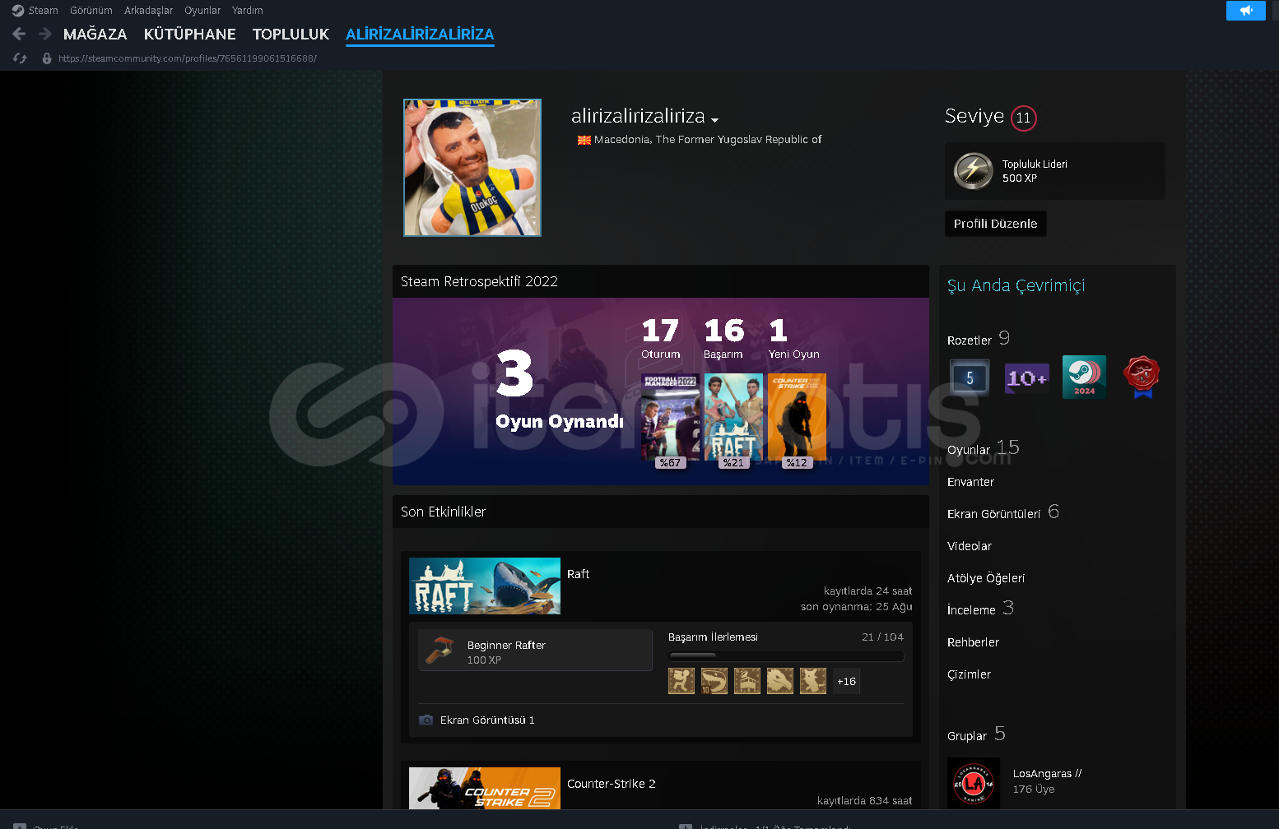Image resolution: width=1279 pixels, height=829 pixels.
Task: Open the Çizimler link
Action: point(969,674)
